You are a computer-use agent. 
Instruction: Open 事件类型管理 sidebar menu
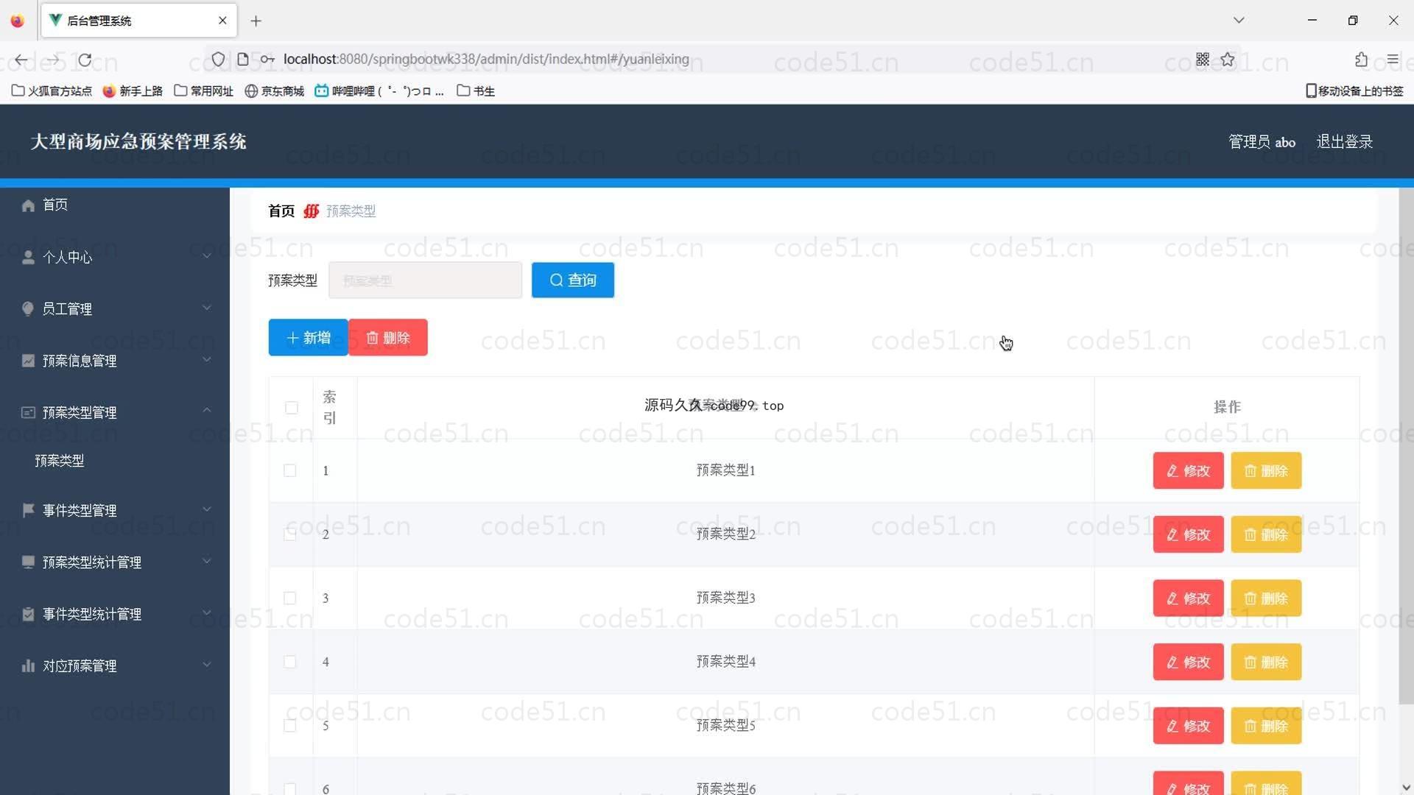click(115, 510)
